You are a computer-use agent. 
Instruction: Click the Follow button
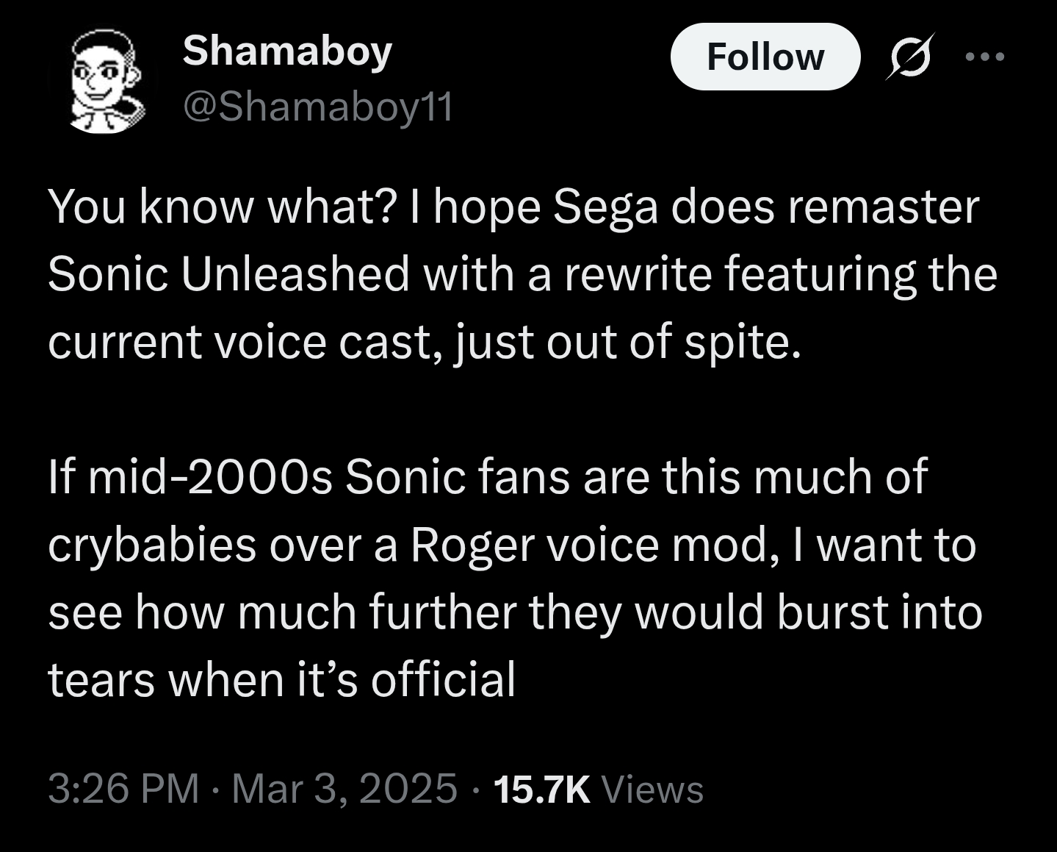[x=765, y=57]
